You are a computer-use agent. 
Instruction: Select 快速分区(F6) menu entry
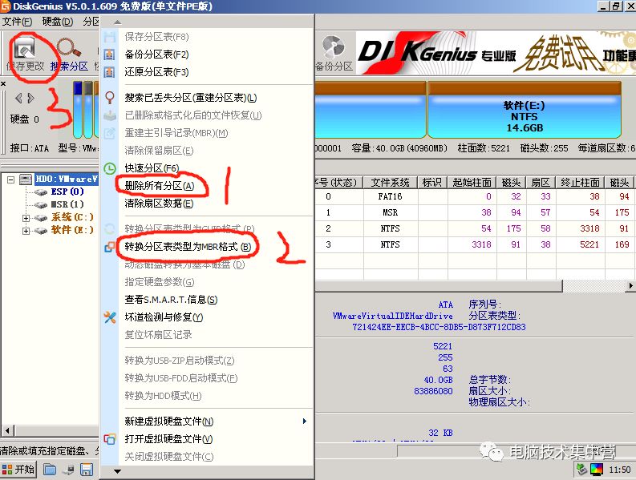tap(152, 168)
